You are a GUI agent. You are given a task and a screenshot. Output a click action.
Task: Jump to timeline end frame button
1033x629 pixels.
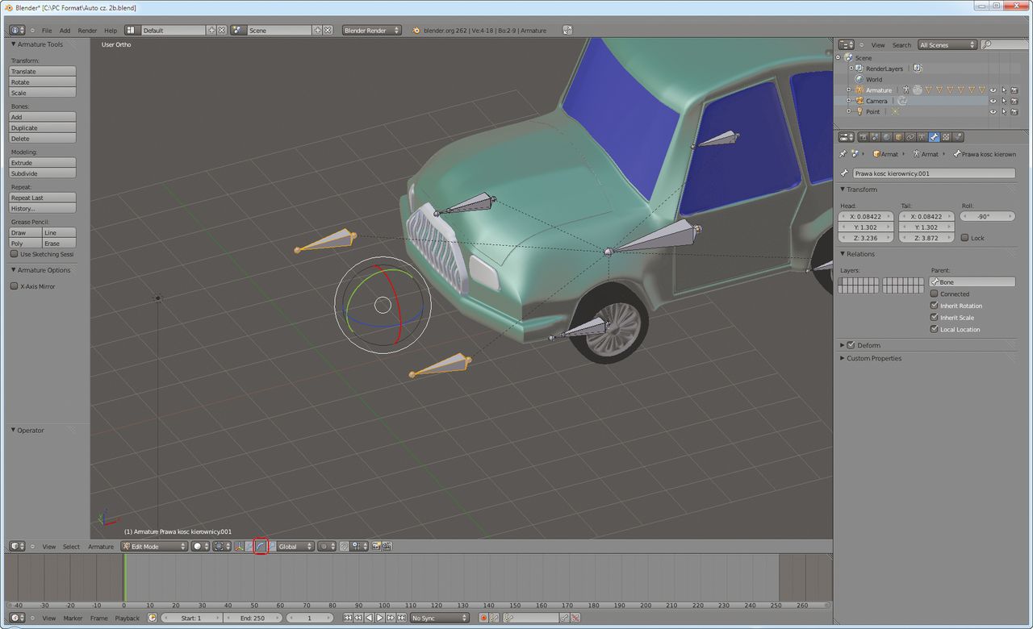(x=401, y=618)
